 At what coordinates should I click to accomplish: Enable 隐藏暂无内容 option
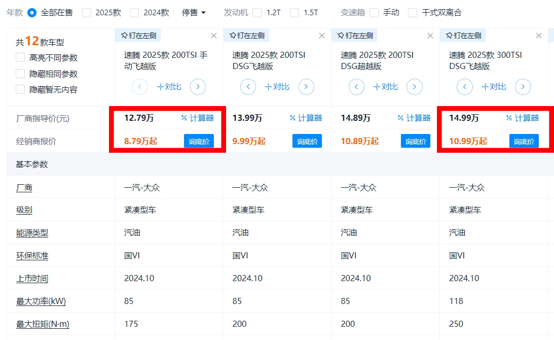point(20,89)
